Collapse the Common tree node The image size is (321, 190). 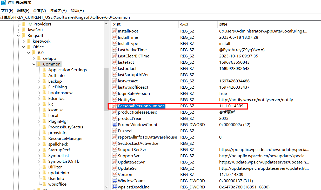[34, 64]
